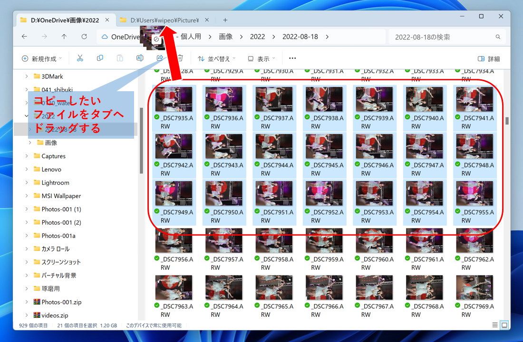Add a new Explorer tab
523x342 pixels.
pyautogui.click(x=225, y=20)
